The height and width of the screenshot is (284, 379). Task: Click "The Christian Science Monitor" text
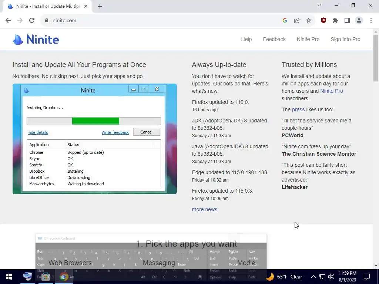[319, 154]
